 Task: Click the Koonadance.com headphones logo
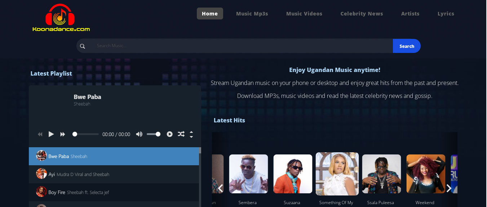coord(61,18)
